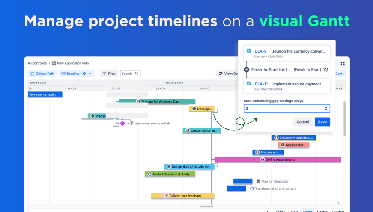373x212 pixels.
Task: Uncheck the DLA-11 checkbox
Action: click(248, 83)
